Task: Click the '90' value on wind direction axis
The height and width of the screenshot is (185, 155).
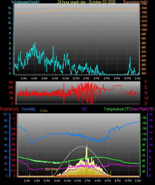Action: click(11, 98)
